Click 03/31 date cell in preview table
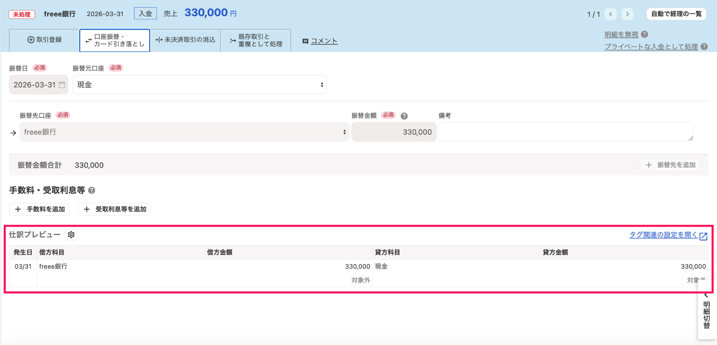The height and width of the screenshot is (345, 717). [23, 266]
